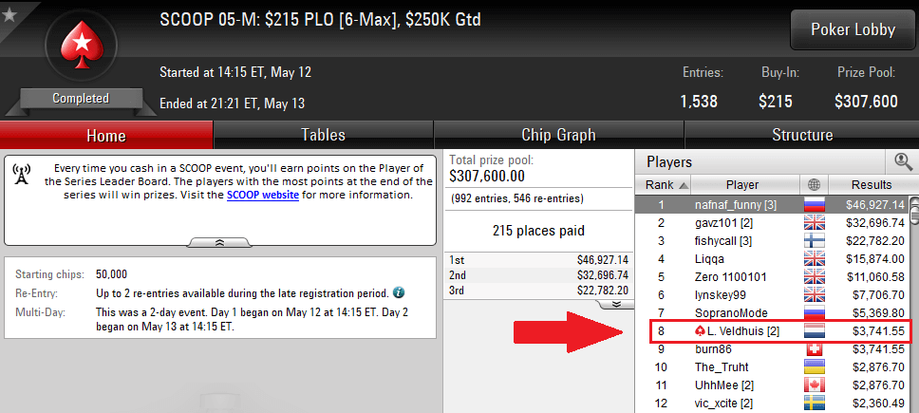Viewport: 919px width, 413px height.
Task: Click the antenna broadcast icon
Action: (22, 174)
